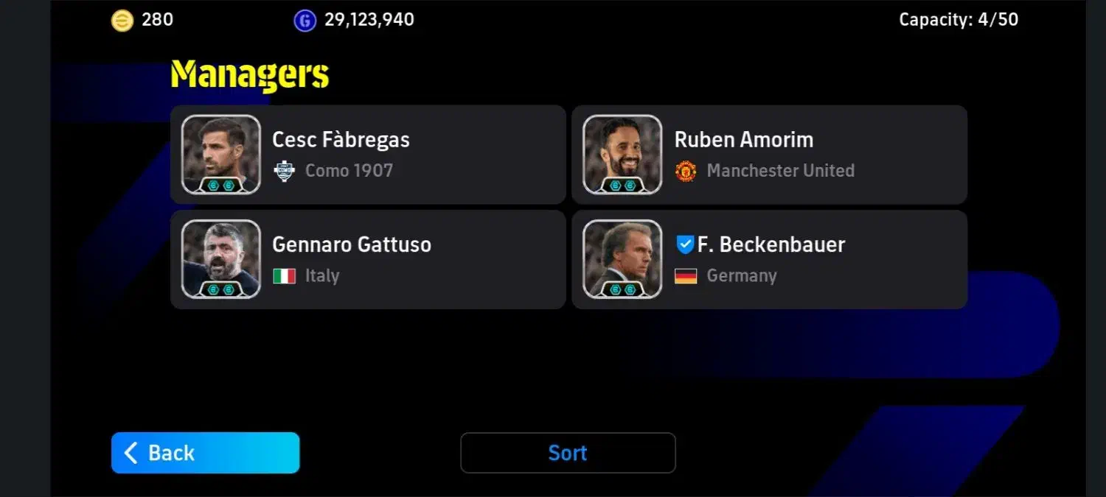Select the Ruben Amorim manager name
The width and height of the screenshot is (1106, 497).
coord(744,140)
